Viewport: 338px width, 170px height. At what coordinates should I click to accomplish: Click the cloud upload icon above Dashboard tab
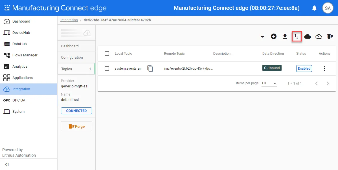coord(87,33)
